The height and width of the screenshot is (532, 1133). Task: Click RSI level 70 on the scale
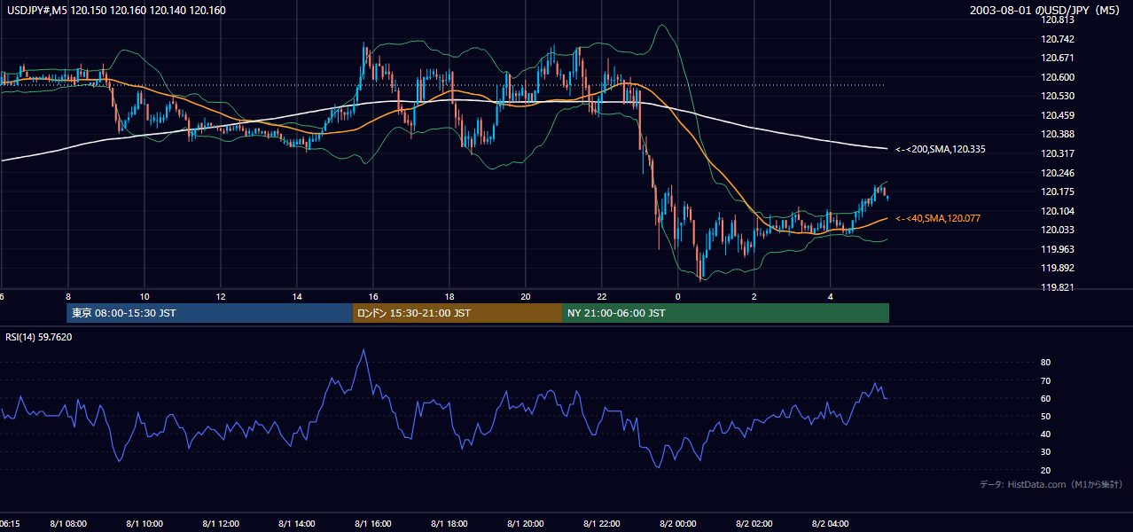1045,380
